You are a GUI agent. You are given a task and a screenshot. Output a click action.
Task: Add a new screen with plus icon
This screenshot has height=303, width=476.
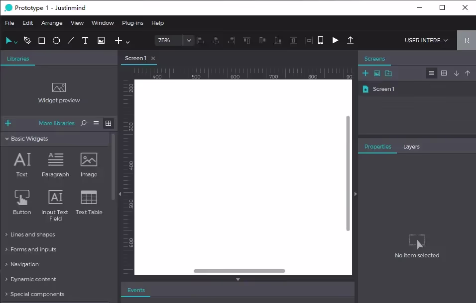tap(365, 74)
